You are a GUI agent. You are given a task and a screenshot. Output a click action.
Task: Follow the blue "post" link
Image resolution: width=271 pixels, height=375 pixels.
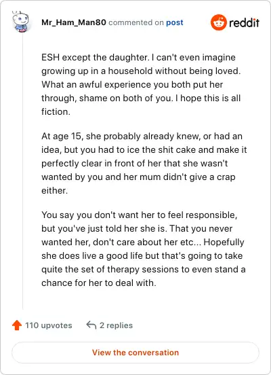point(175,22)
